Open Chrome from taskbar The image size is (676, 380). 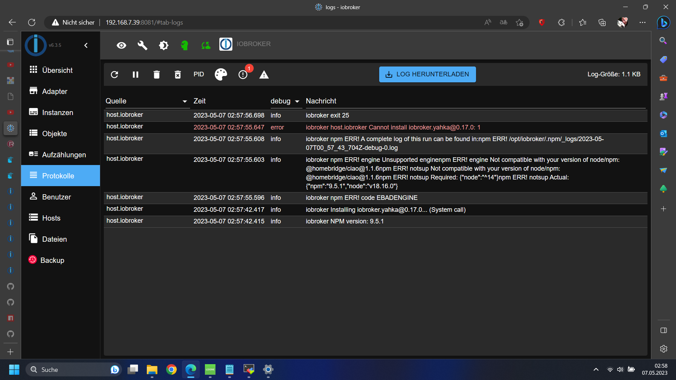(x=171, y=369)
